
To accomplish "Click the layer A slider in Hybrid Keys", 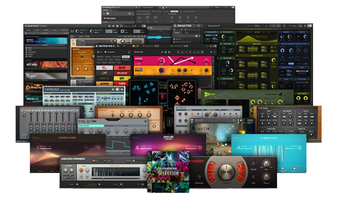I will coord(247,148).
